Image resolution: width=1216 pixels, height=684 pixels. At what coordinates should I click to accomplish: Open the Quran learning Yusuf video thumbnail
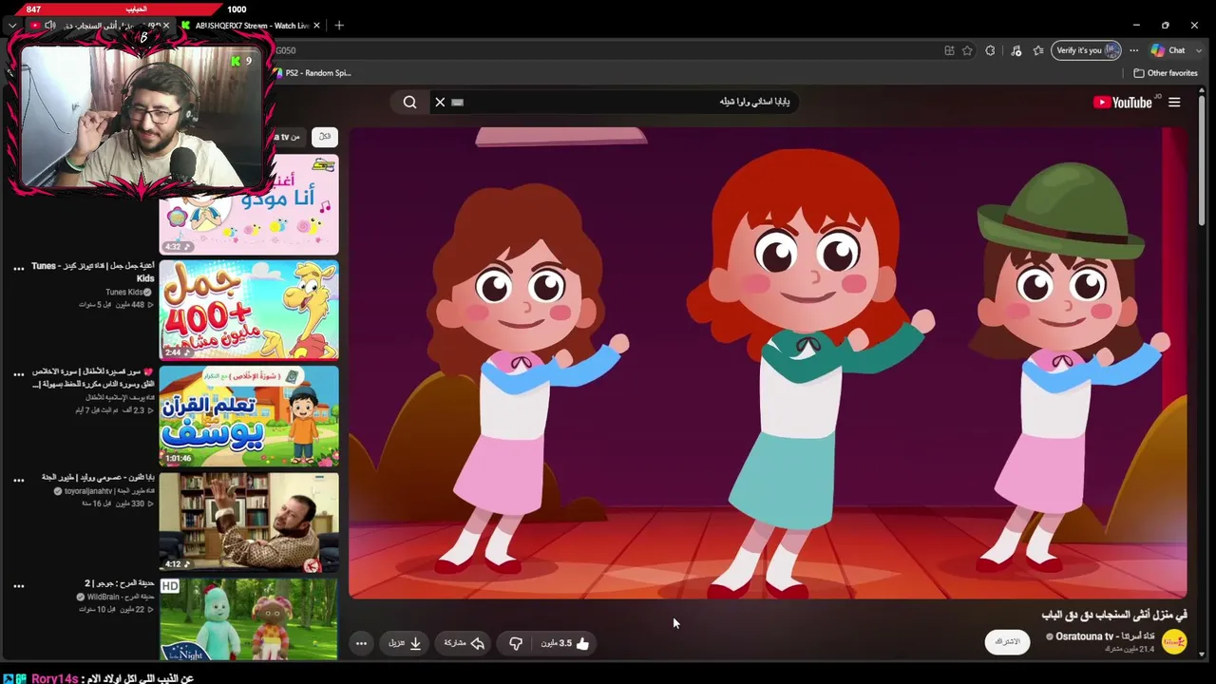[x=249, y=416]
